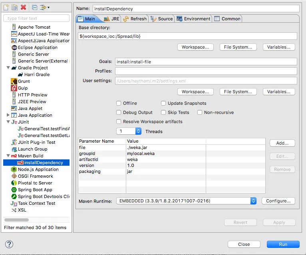Collapse the Maven Build tree node
This screenshot has width=306, height=255.
tap(8, 156)
